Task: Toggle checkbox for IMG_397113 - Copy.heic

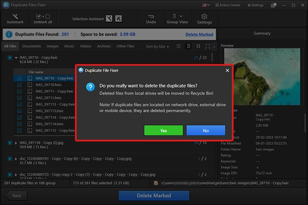Action: click(x=20, y=105)
